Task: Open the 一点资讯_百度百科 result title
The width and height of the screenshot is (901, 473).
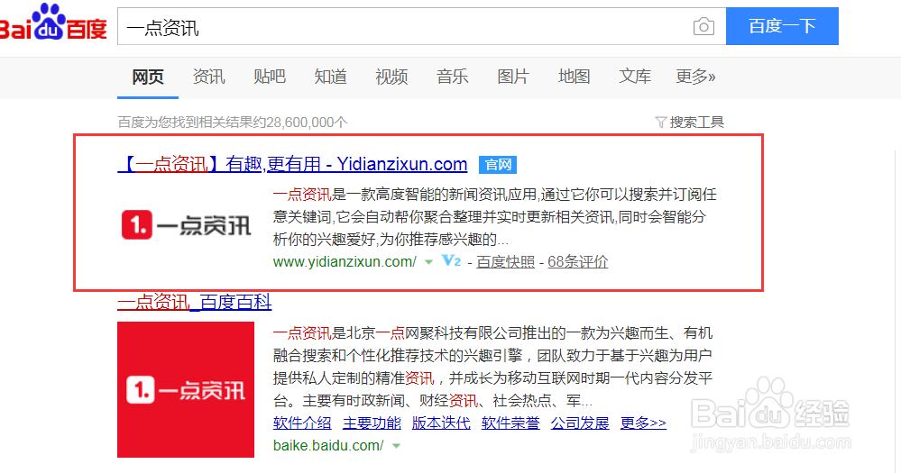Action: (194, 303)
